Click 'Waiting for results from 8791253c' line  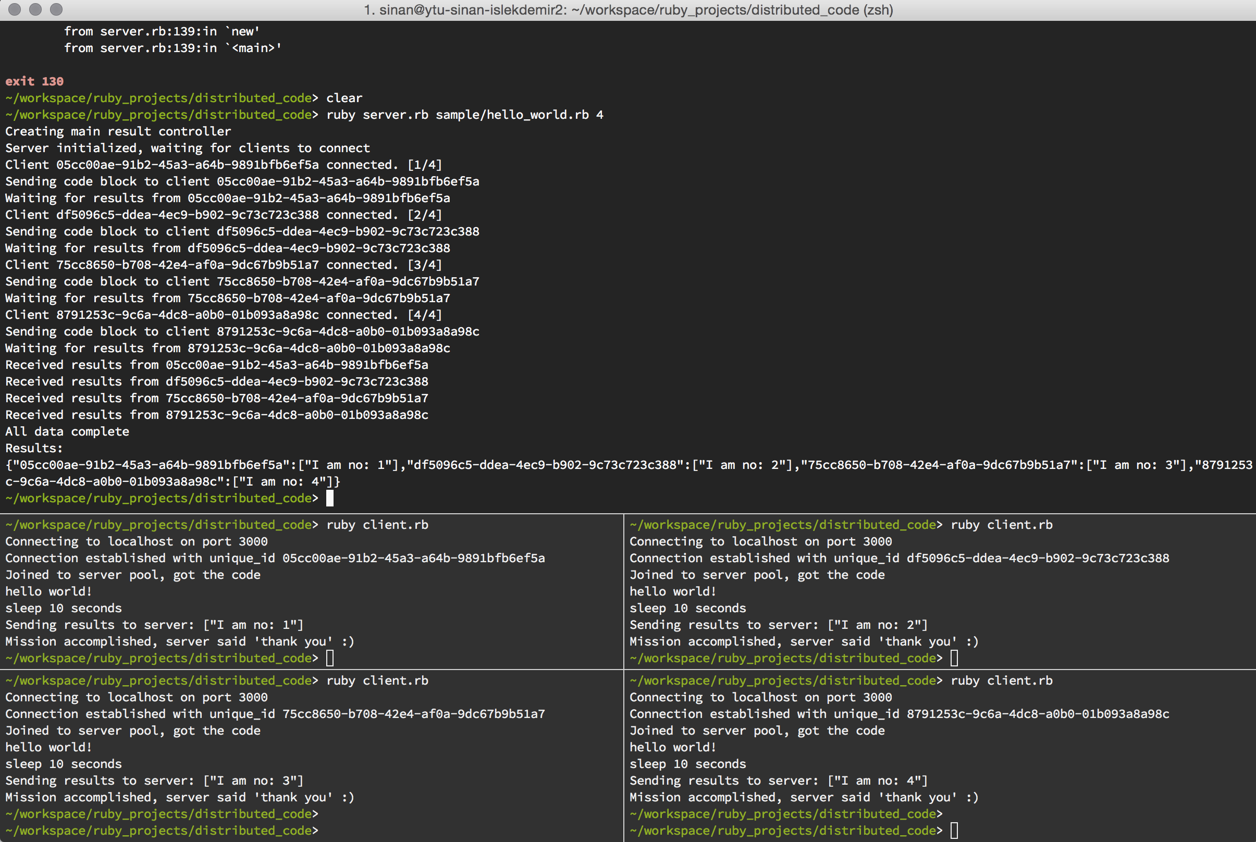(x=228, y=348)
